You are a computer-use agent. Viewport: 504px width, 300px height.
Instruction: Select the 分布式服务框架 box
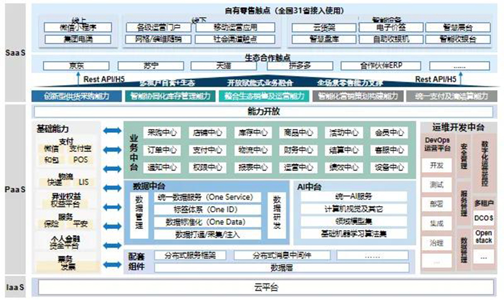pyautogui.click(x=190, y=256)
